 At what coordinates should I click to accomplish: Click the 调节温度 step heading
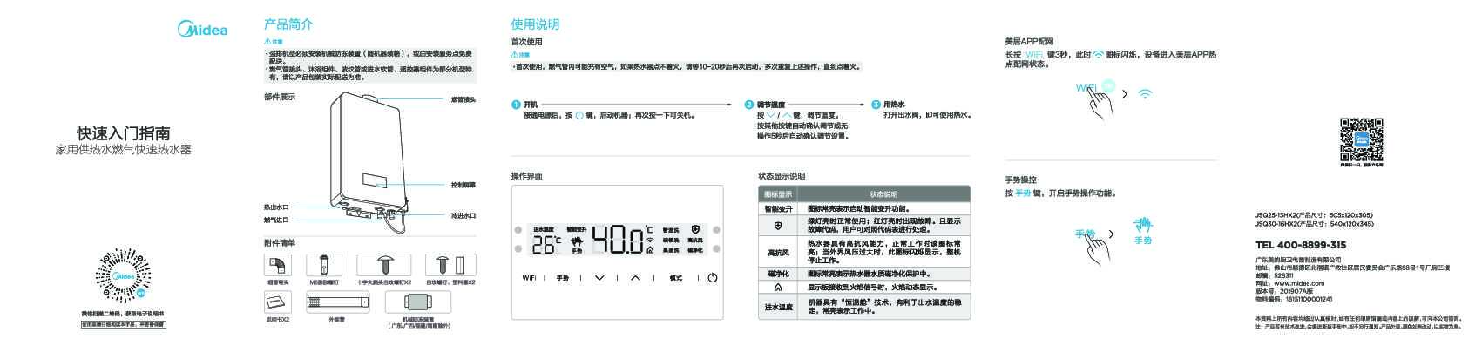click(770, 104)
